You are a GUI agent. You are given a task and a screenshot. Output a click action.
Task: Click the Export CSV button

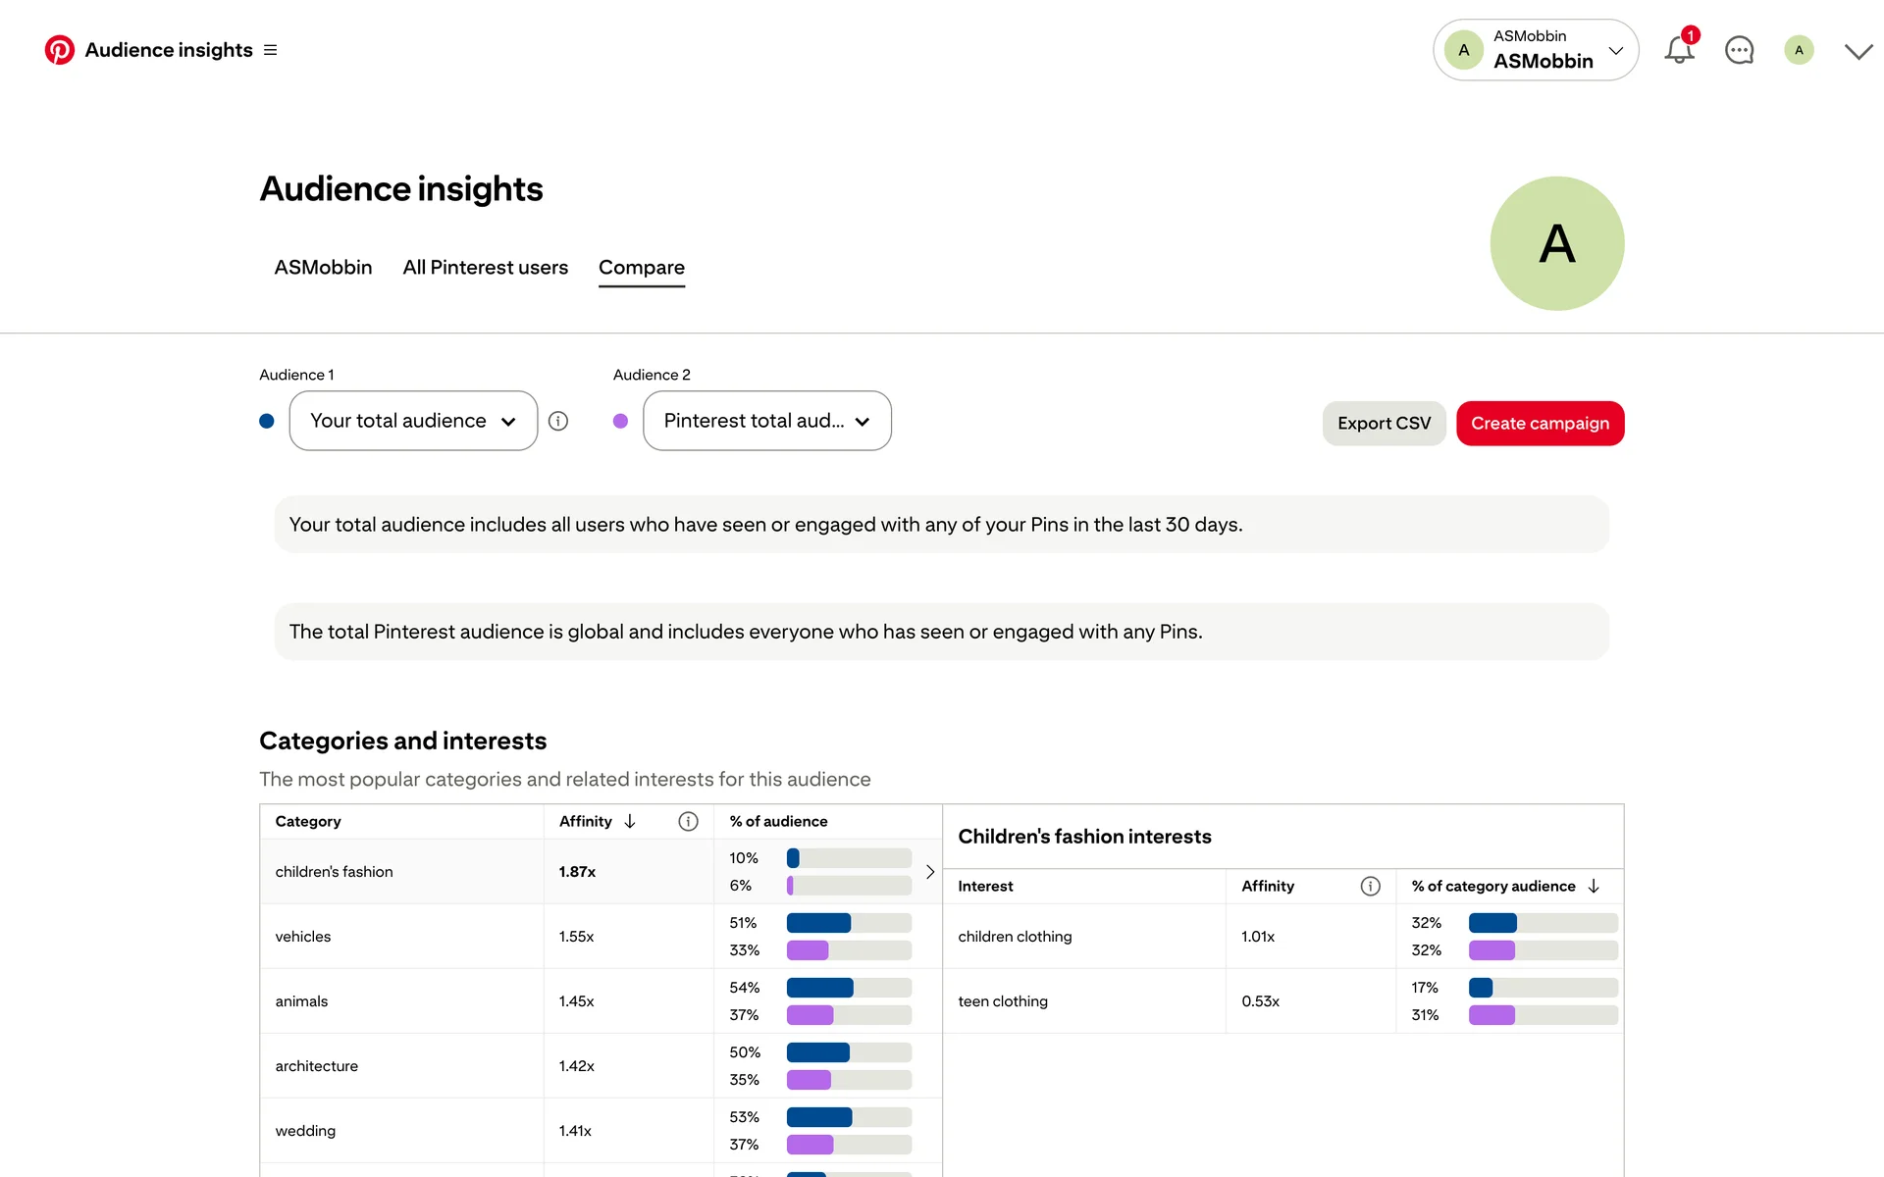[x=1384, y=424]
